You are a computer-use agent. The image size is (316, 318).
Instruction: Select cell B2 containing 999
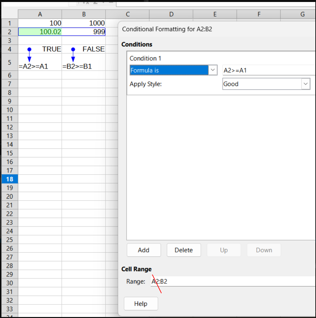tap(83, 32)
